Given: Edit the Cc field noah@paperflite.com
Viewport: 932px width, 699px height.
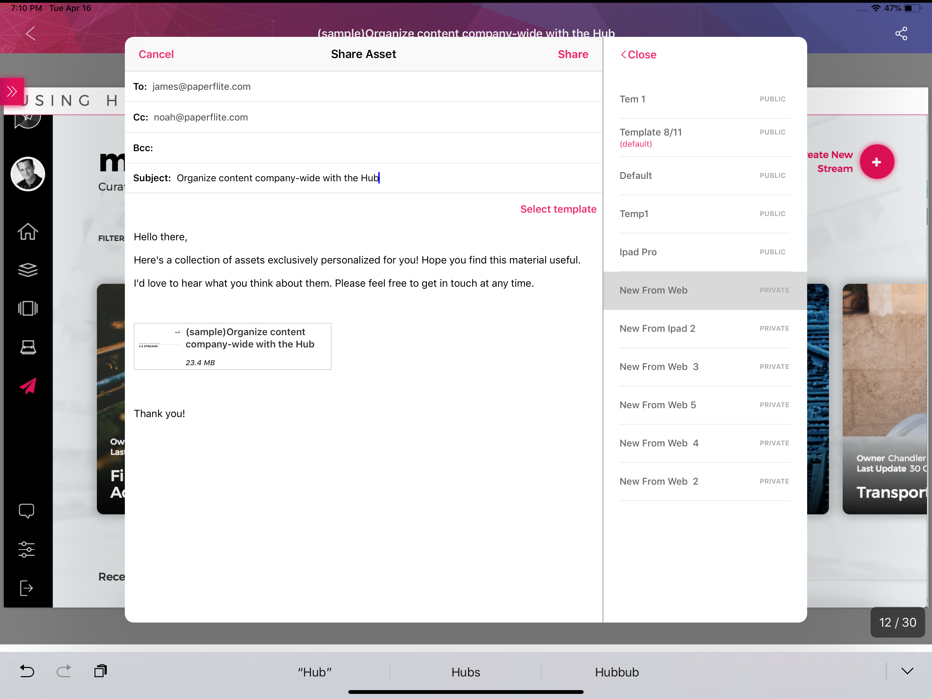Looking at the screenshot, I should point(364,117).
